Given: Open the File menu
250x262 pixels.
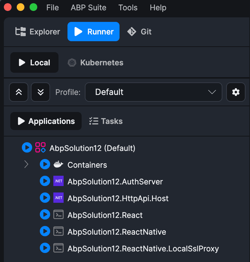Looking at the screenshot, I should [52, 7].
